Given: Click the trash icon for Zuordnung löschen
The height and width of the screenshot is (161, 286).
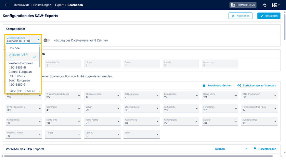Looking at the screenshot, I should (x=204, y=85).
